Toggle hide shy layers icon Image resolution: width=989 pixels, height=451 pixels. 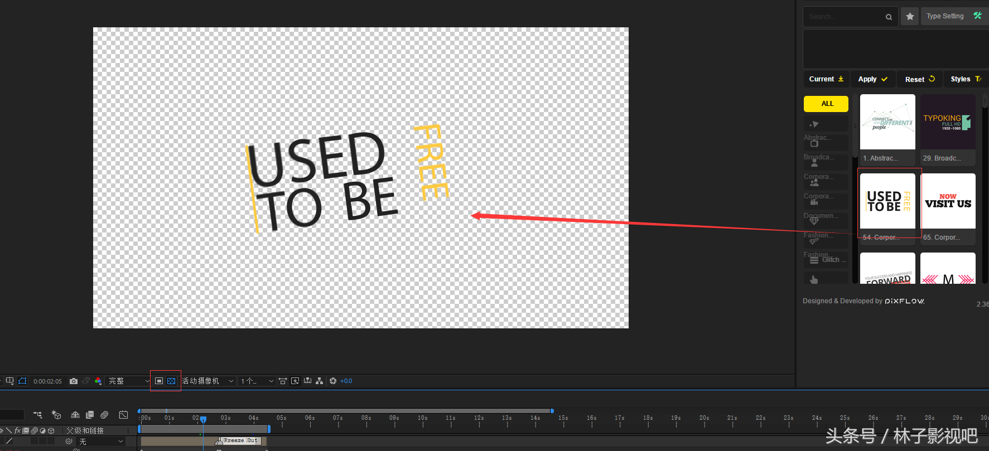pyautogui.click(x=75, y=415)
